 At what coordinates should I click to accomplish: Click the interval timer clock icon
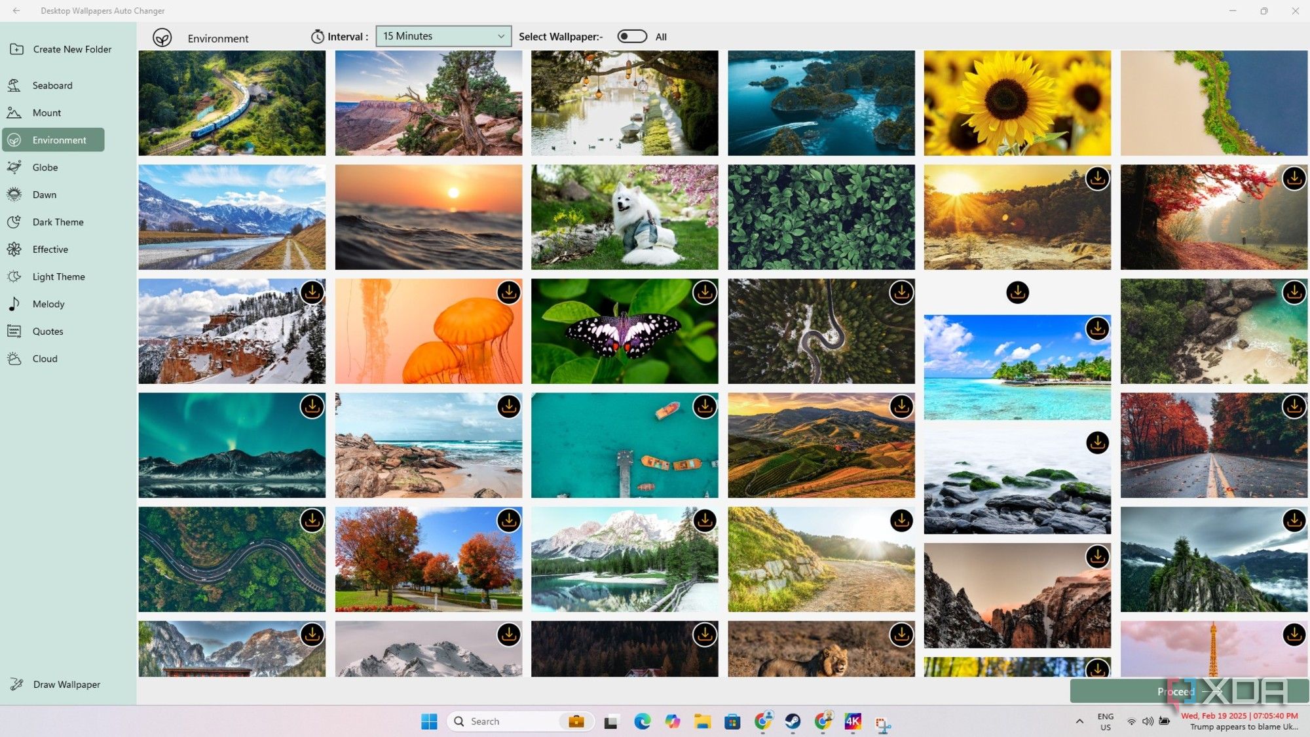pos(318,37)
